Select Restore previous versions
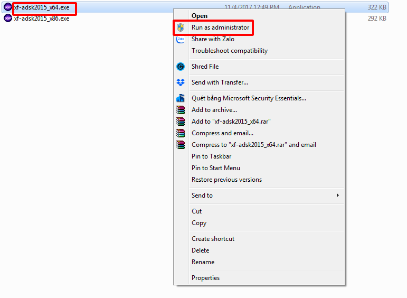Viewport: 407px width, 298px height. click(226, 180)
